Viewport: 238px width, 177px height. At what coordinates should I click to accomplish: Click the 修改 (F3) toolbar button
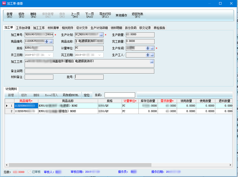tap(21, 15)
